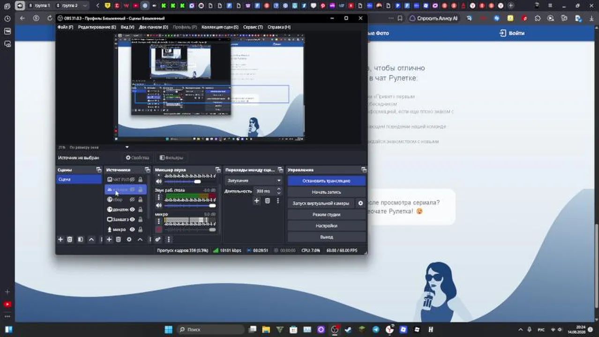Screen dimensions: 599x337
Task: Open advanced audio properties gears icon in mixer
Action: pos(158,239)
